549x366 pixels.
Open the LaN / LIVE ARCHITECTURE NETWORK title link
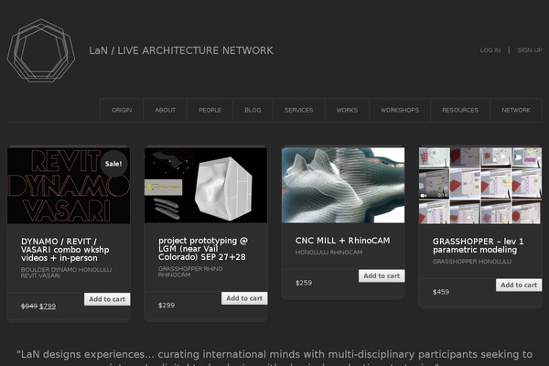pos(181,50)
